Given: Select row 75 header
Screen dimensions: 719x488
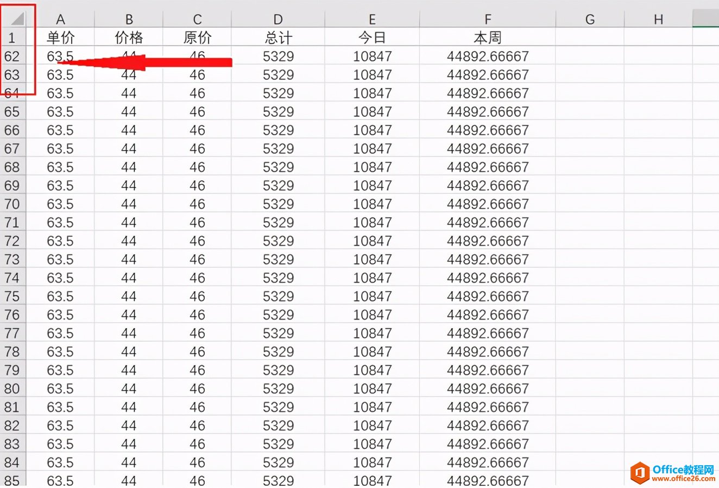Looking at the screenshot, I should point(12,296).
